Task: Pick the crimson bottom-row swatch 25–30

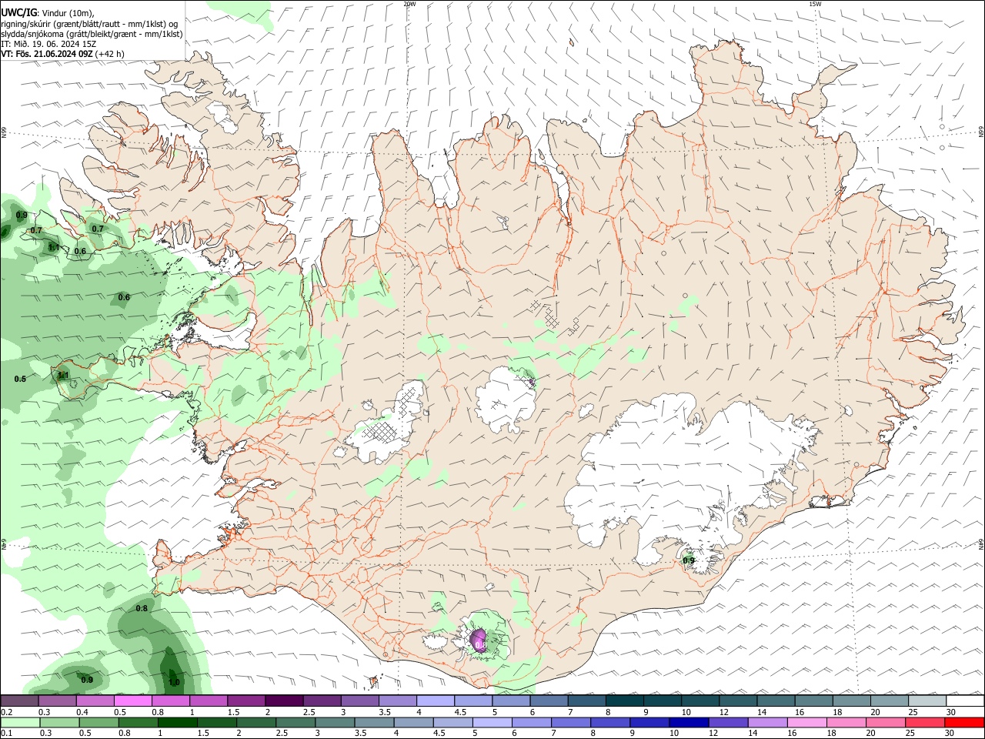Action: click(x=927, y=722)
